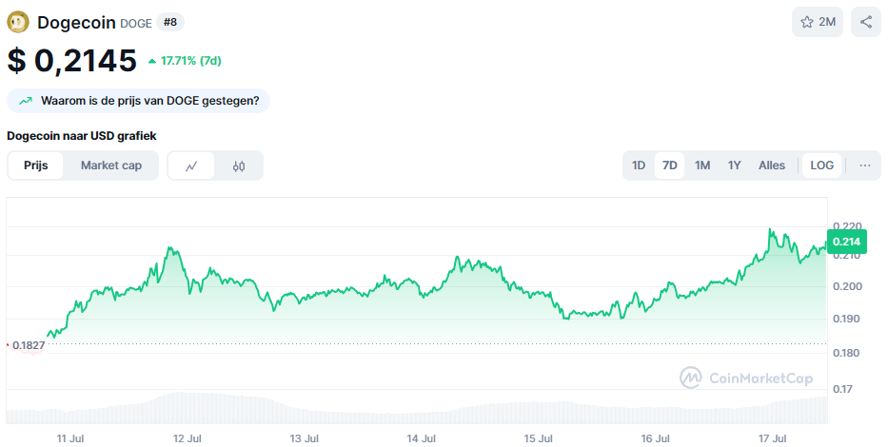Click the current price tag 0.214
The height and width of the screenshot is (447, 888).
pyautogui.click(x=847, y=242)
